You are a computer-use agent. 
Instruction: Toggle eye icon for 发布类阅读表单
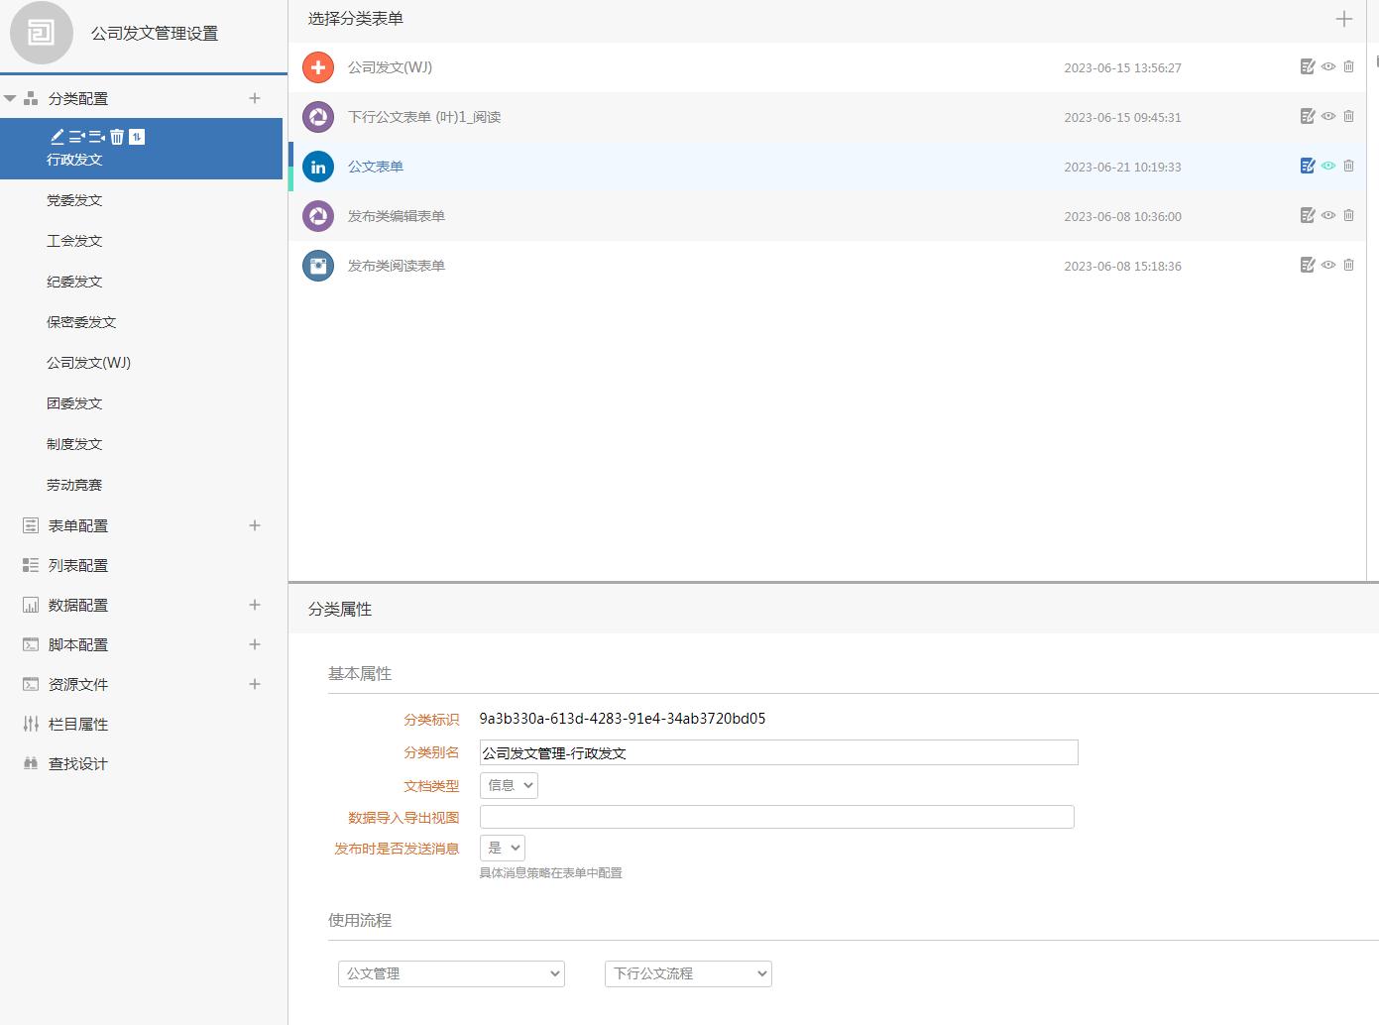(1328, 266)
